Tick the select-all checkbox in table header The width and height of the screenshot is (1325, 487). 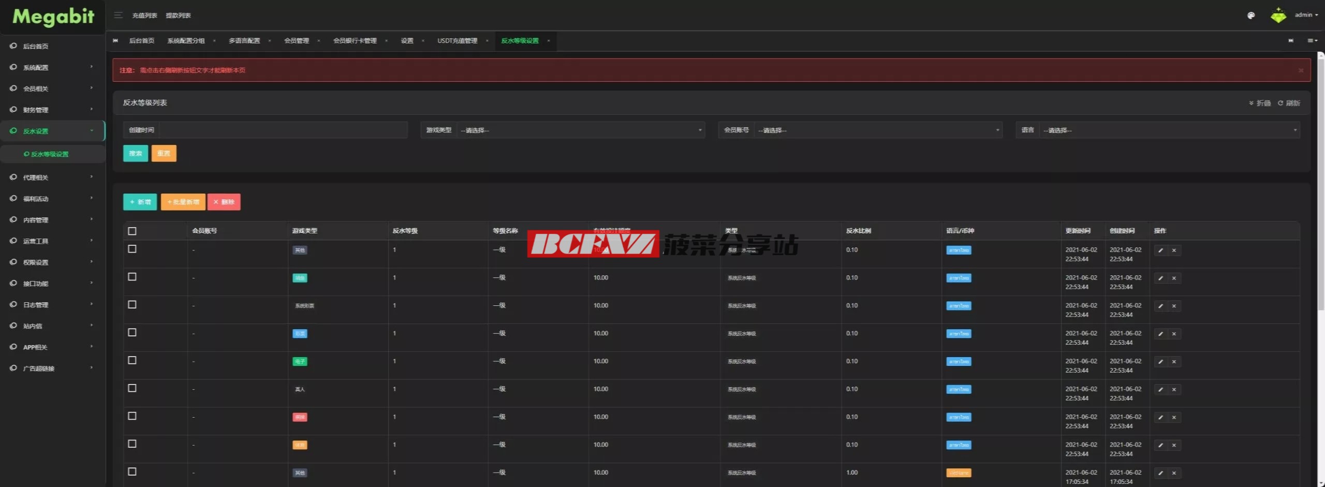(132, 231)
